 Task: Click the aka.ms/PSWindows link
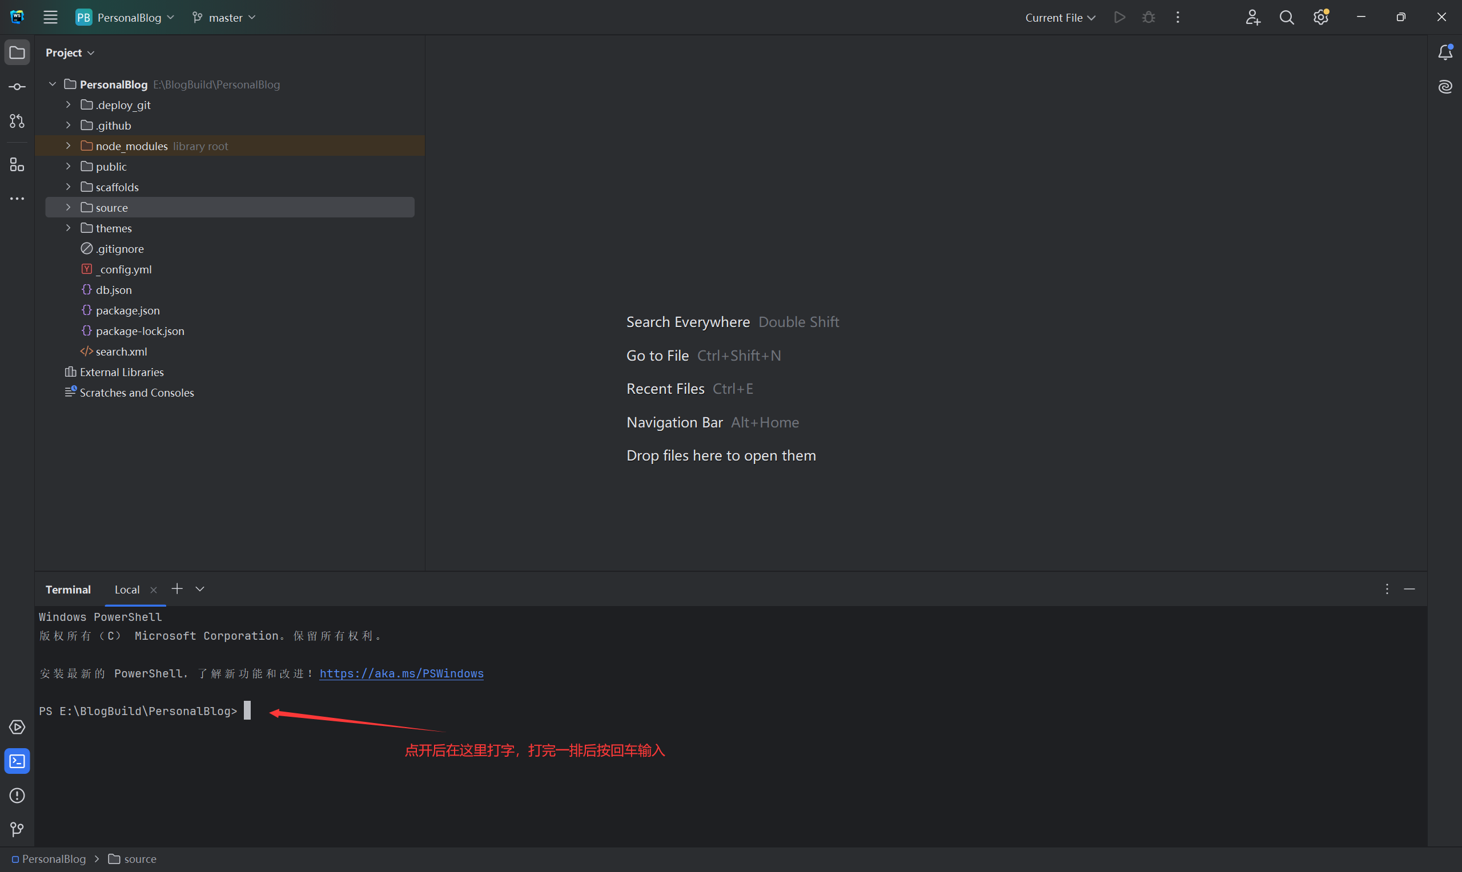point(401,673)
